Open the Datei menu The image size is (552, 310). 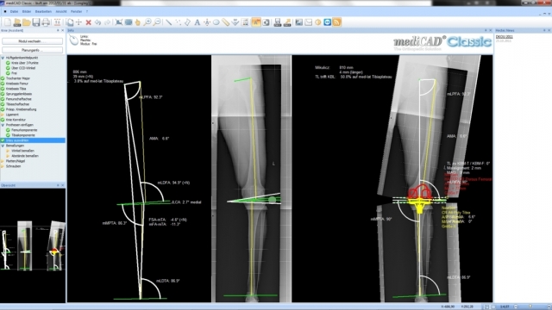pyautogui.click(x=14, y=11)
